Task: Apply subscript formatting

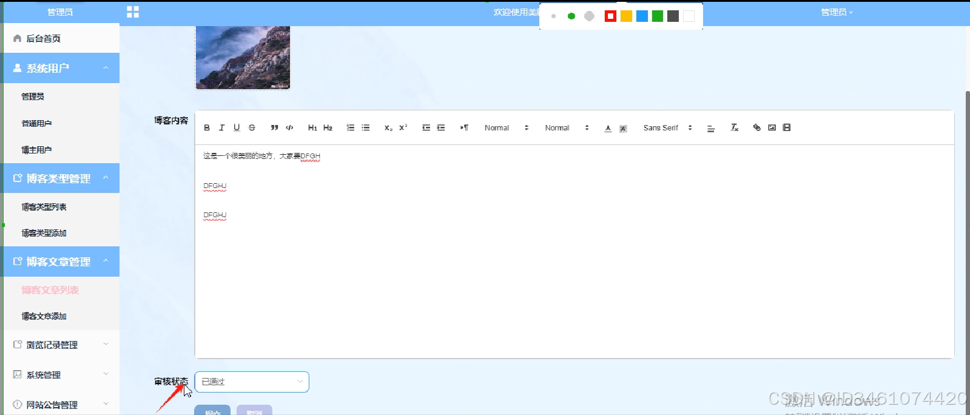Action: click(x=388, y=128)
